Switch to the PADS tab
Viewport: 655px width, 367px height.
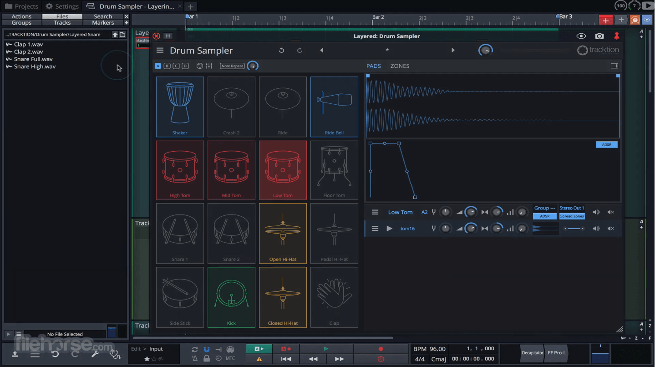[x=374, y=66]
